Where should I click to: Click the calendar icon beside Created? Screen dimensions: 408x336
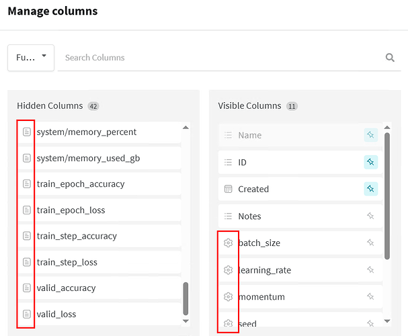[x=228, y=189]
